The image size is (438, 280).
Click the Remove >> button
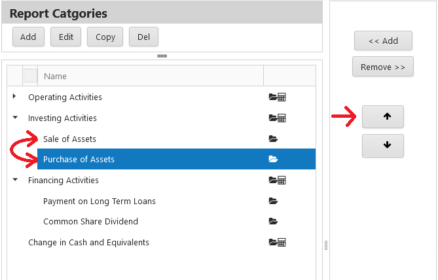[383, 67]
